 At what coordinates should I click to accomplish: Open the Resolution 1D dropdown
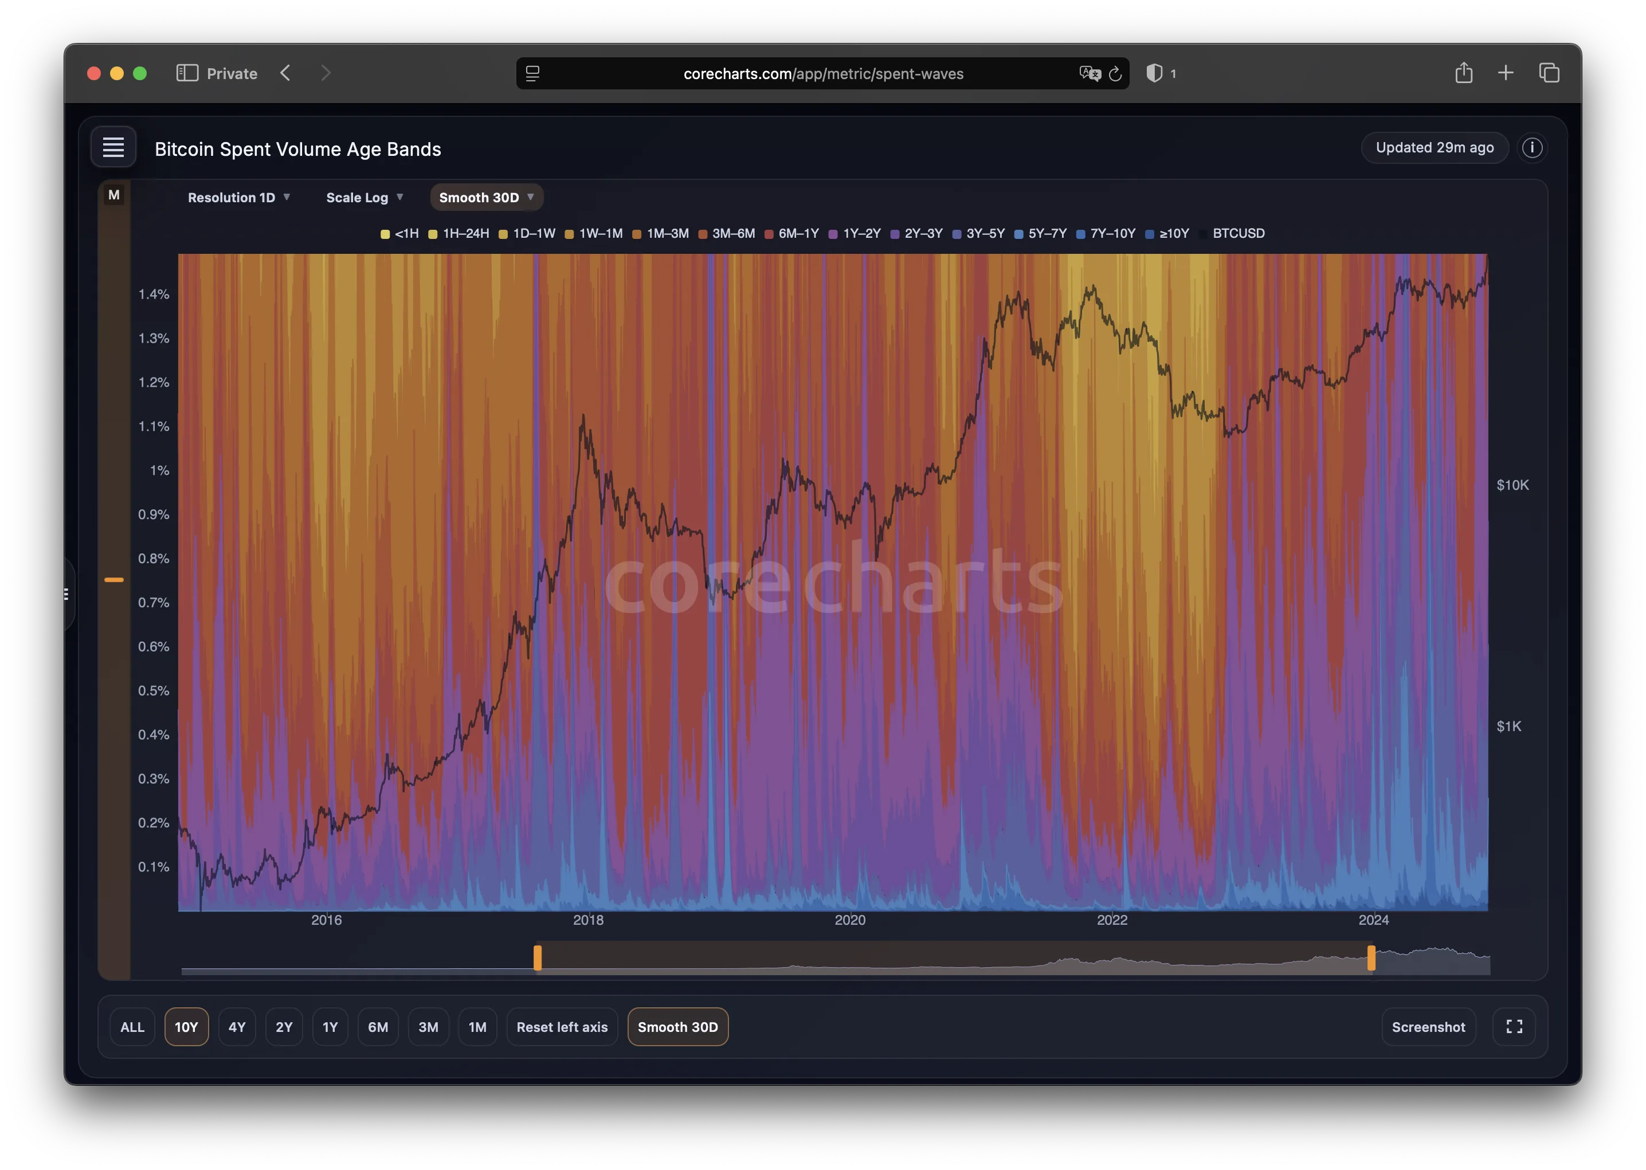pos(238,198)
